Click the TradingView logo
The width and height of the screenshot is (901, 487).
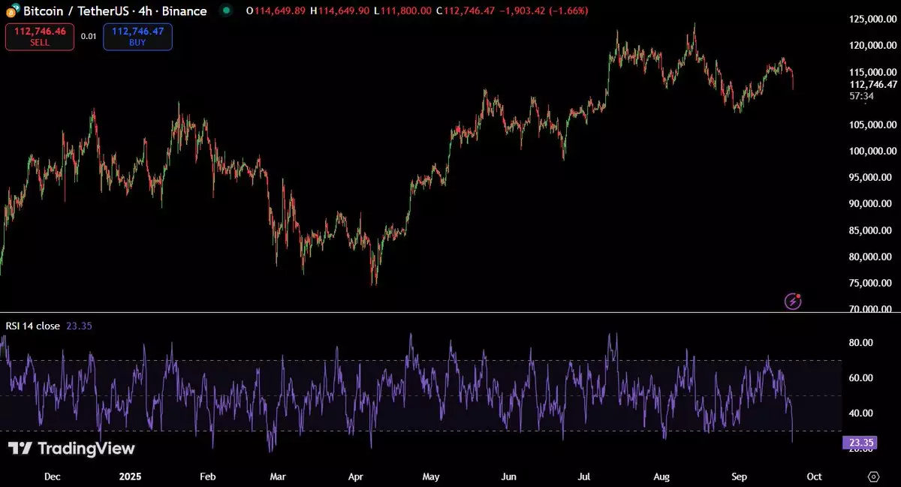72,449
